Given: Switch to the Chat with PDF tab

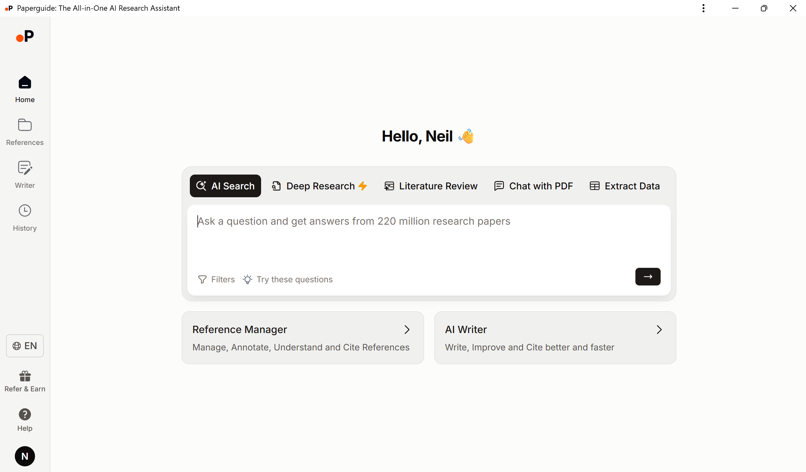Looking at the screenshot, I should point(533,186).
